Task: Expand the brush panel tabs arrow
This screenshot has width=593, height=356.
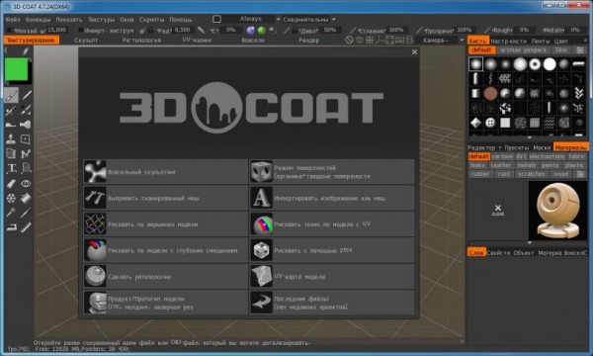Action: tap(585, 41)
